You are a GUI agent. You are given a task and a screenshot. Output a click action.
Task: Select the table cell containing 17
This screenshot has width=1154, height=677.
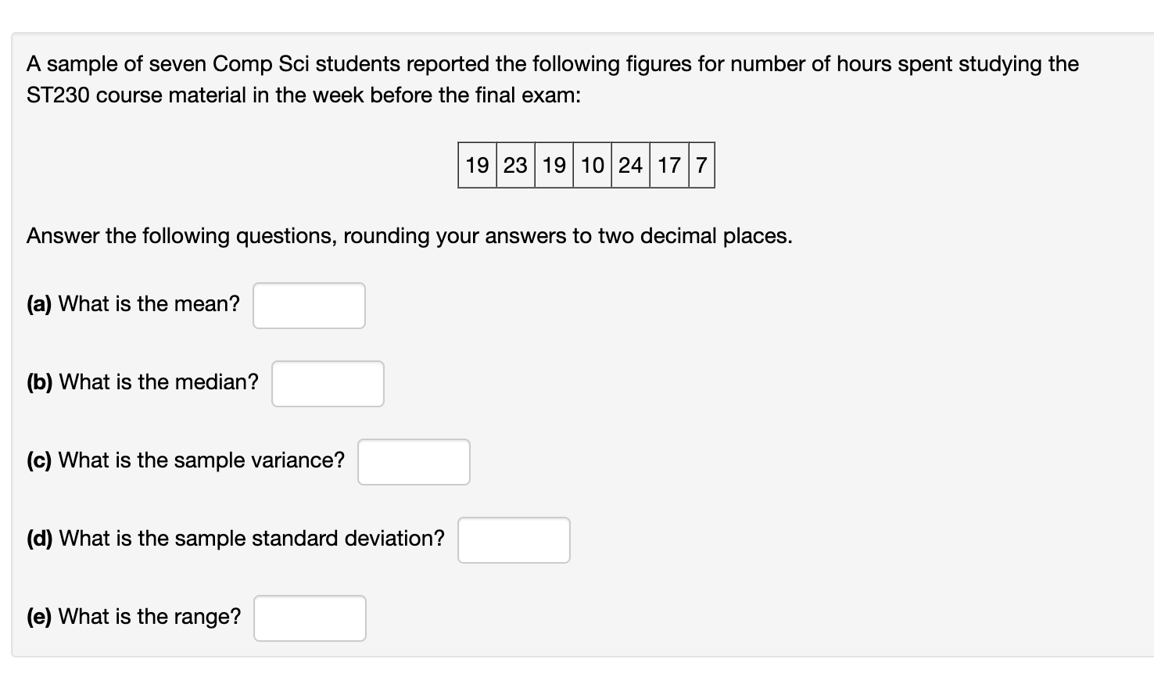coord(668,165)
